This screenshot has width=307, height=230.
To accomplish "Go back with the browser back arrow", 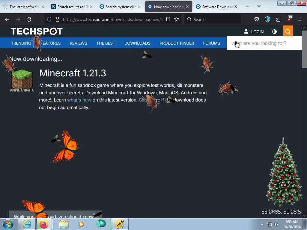I will pos(7,19).
